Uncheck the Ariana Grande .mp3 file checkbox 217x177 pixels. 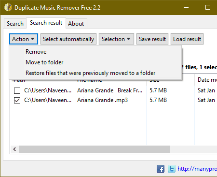(x=17, y=100)
